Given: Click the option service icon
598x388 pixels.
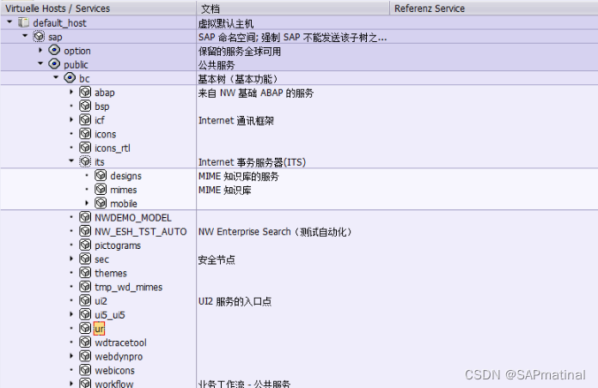Looking at the screenshot, I should (x=54, y=51).
